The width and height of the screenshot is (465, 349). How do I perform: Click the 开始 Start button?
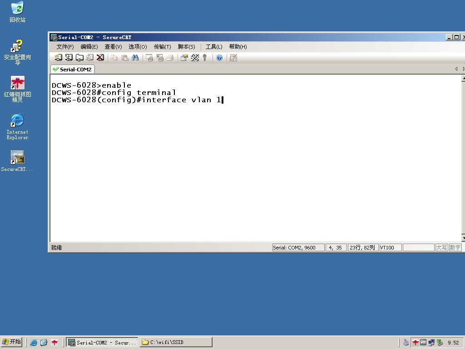click(12, 342)
